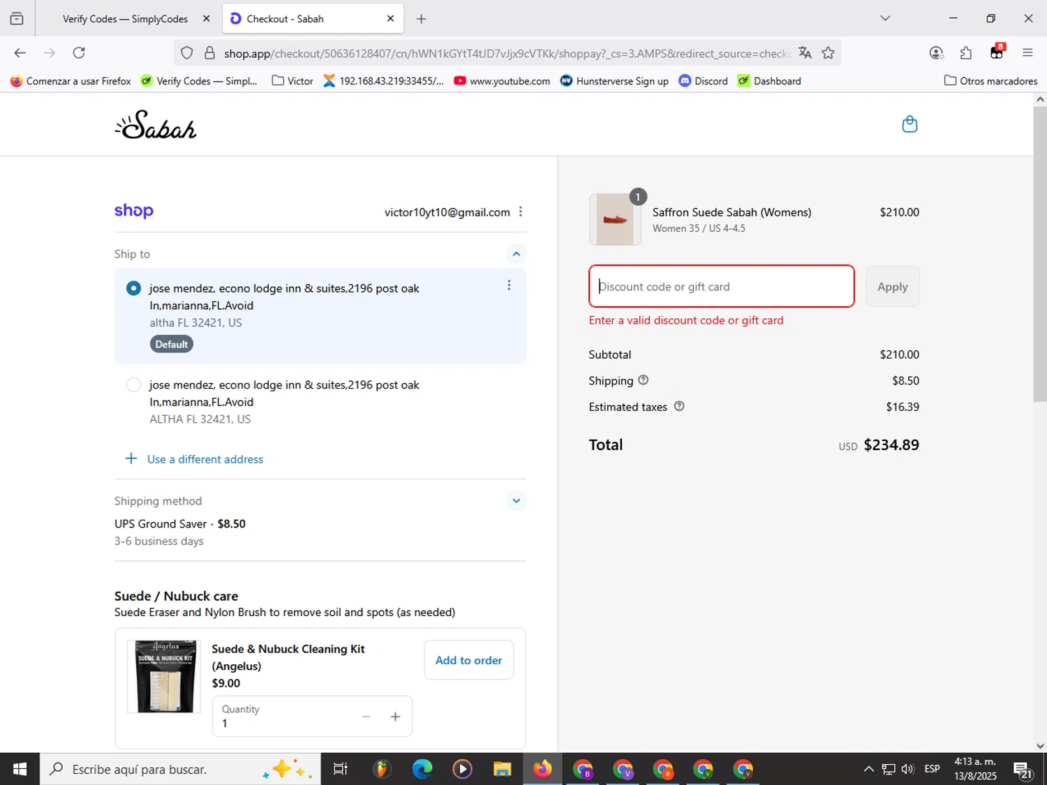Bookmark this page with star icon

click(828, 53)
